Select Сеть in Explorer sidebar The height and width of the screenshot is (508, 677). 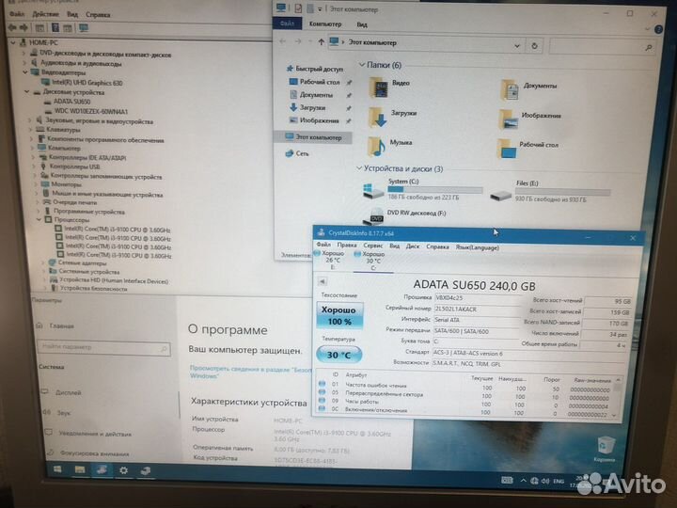coord(297,153)
